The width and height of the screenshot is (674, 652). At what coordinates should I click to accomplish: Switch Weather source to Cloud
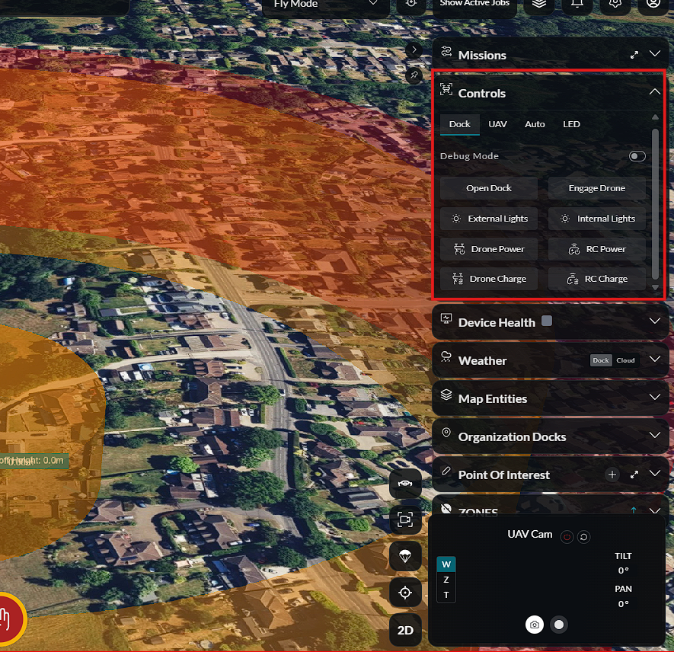[625, 360]
